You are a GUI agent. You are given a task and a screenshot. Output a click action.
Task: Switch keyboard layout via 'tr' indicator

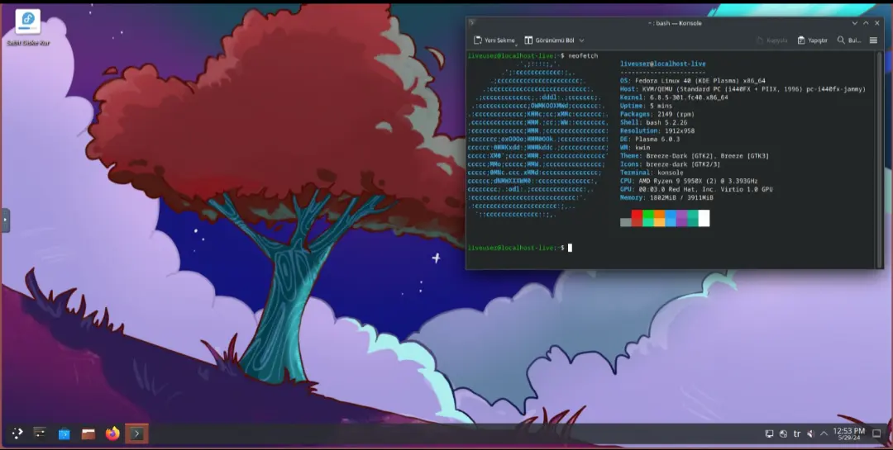(x=797, y=433)
